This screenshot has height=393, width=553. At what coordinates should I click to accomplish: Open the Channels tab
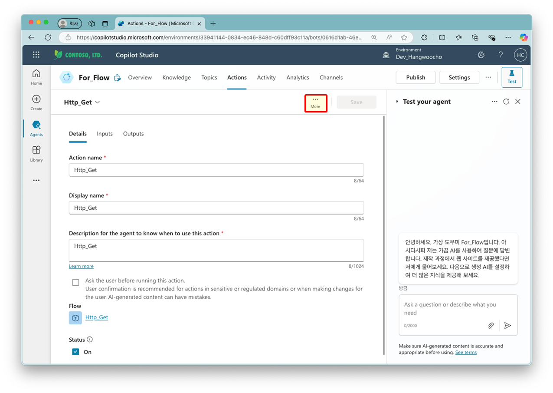pyautogui.click(x=331, y=77)
